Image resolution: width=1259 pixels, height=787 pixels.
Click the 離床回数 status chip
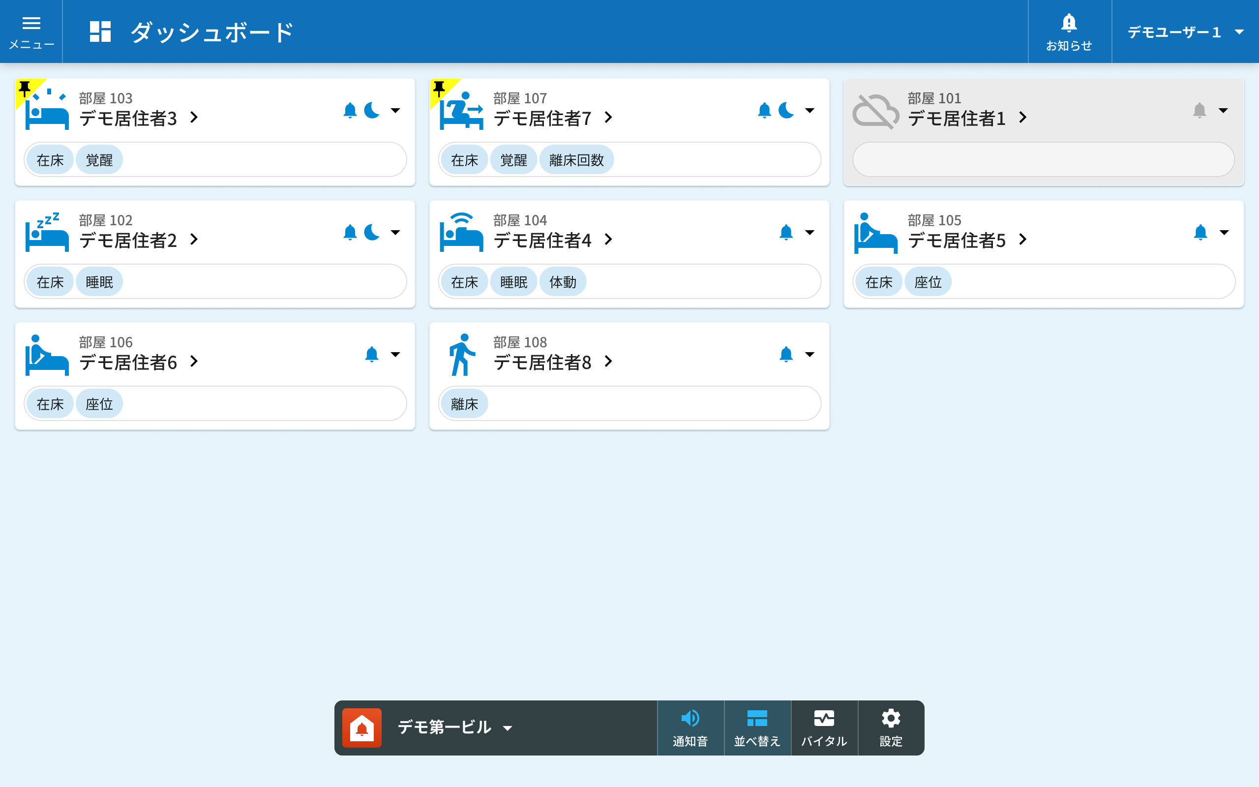[x=576, y=160]
